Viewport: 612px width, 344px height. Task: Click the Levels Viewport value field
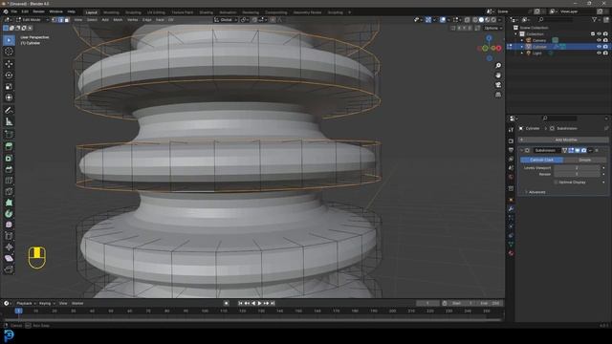click(577, 168)
